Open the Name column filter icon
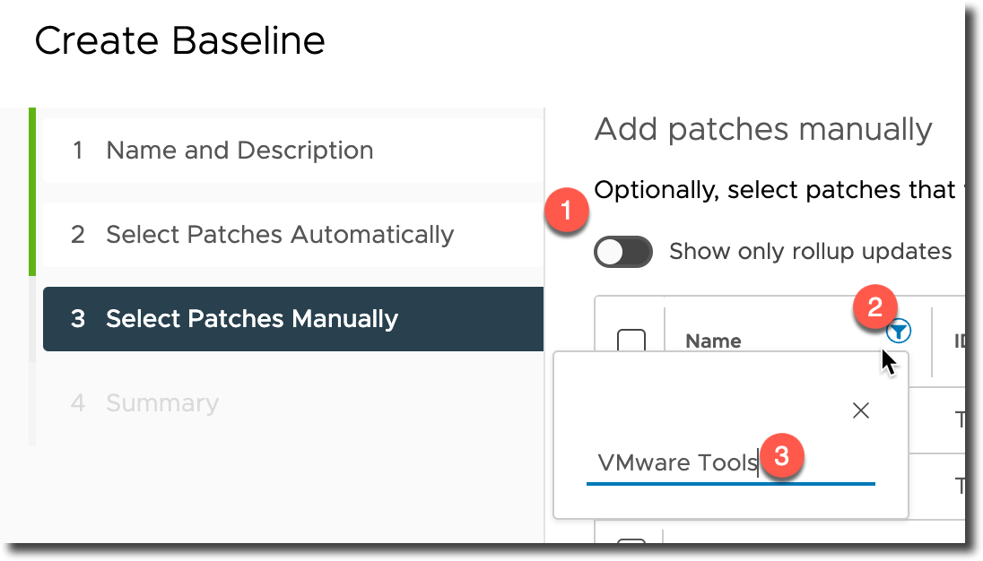The width and height of the screenshot is (983, 561). pos(899,331)
